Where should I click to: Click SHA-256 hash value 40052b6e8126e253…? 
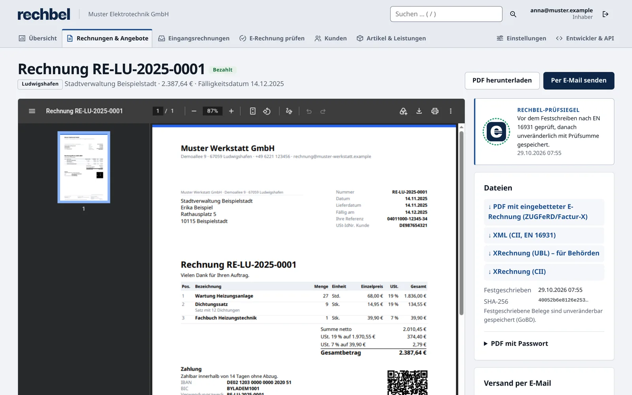tap(563, 300)
